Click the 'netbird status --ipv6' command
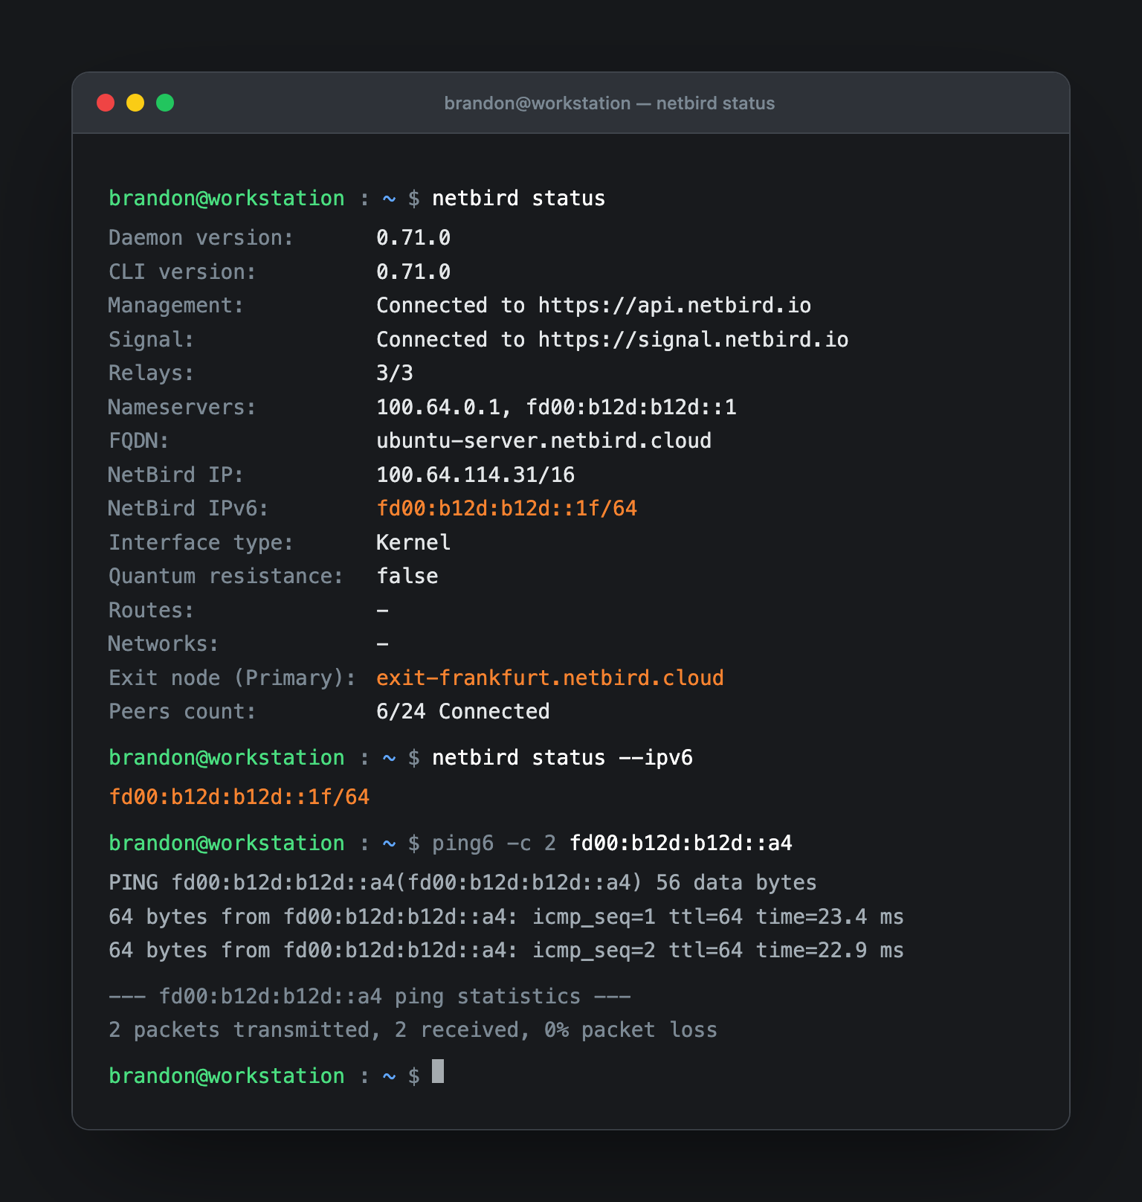 tap(562, 758)
